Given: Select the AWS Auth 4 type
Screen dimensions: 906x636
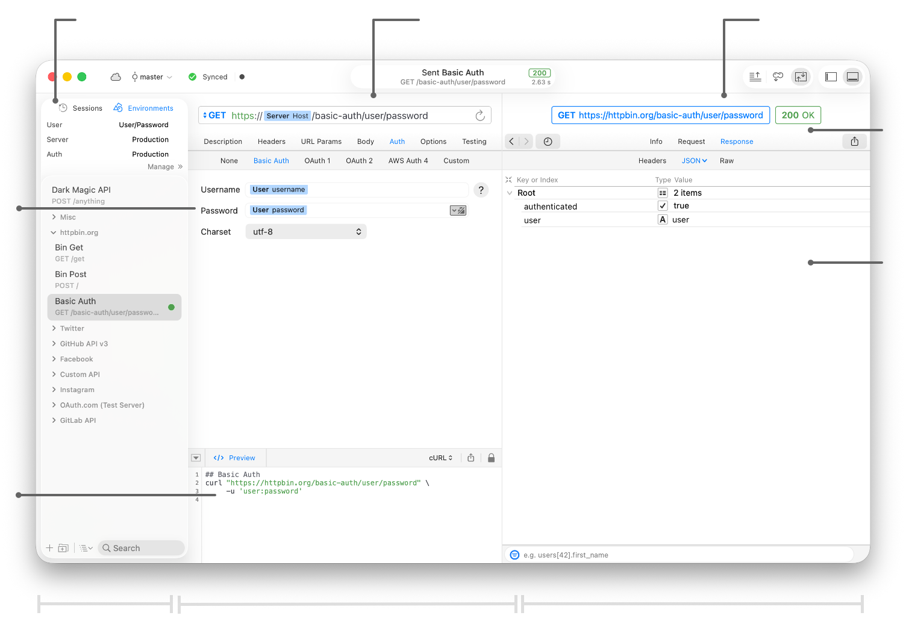Looking at the screenshot, I should coord(408,161).
